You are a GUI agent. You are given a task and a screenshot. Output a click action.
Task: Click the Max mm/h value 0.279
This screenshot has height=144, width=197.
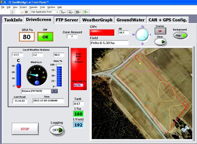pos(78,85)
